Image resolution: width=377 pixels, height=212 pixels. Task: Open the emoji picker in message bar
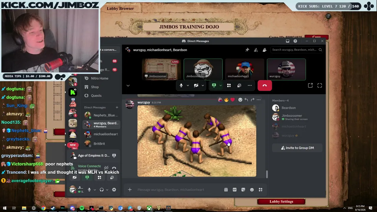pos(252,190)
